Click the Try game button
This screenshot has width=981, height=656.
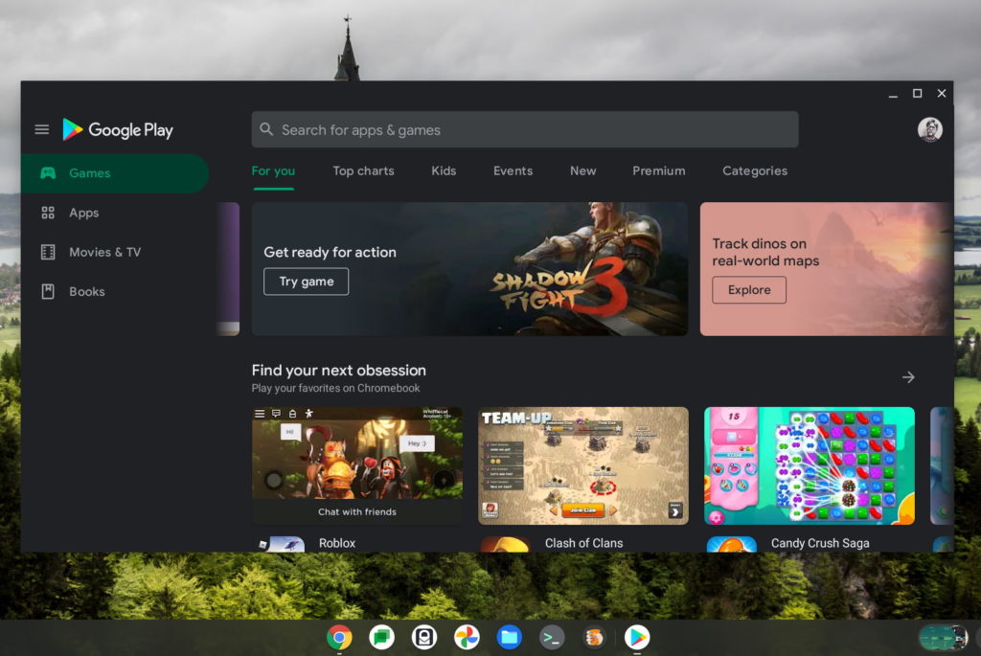pos(306,282)
